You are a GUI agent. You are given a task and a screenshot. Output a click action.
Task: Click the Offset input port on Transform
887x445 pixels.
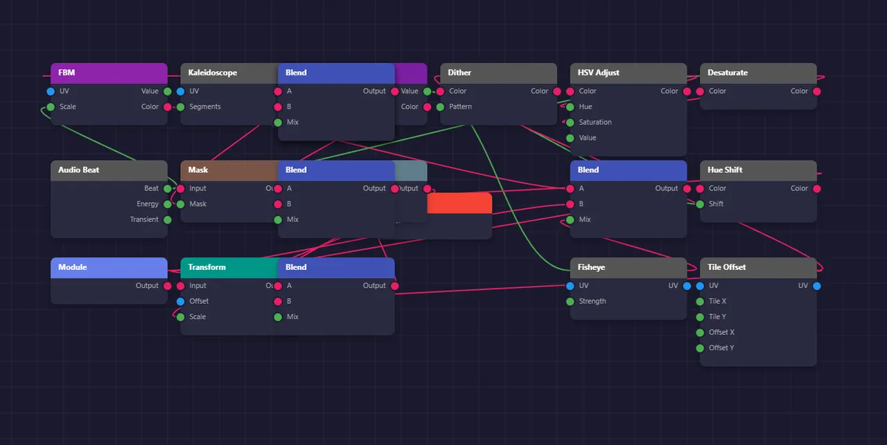[x=180, y=302]
